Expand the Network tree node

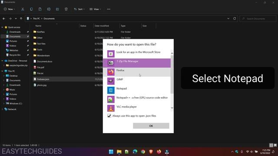point(2,109)
